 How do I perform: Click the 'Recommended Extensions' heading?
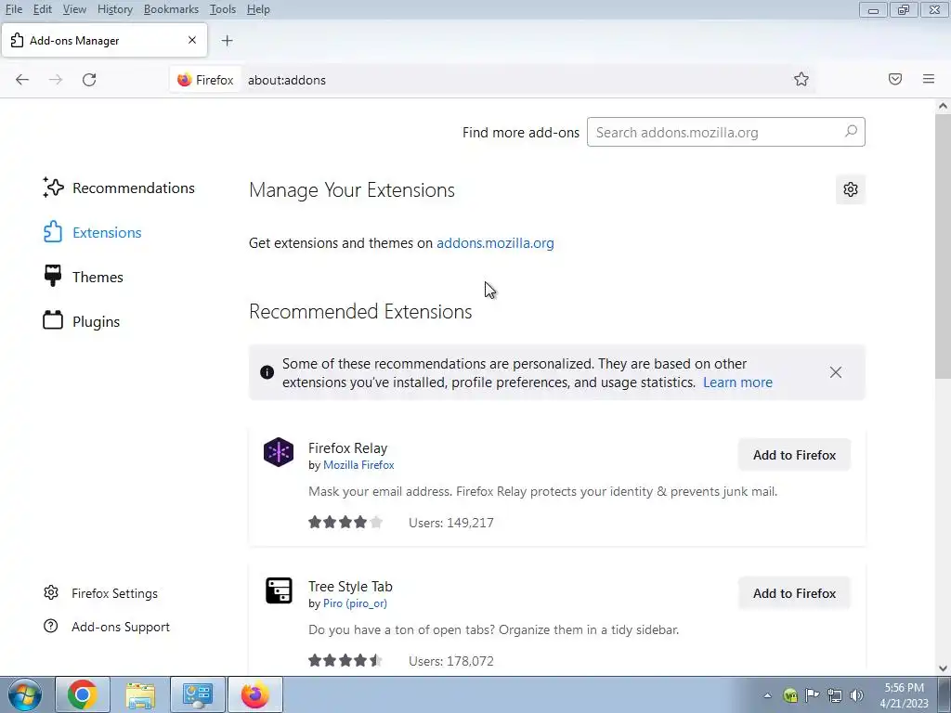coord(360,311)
